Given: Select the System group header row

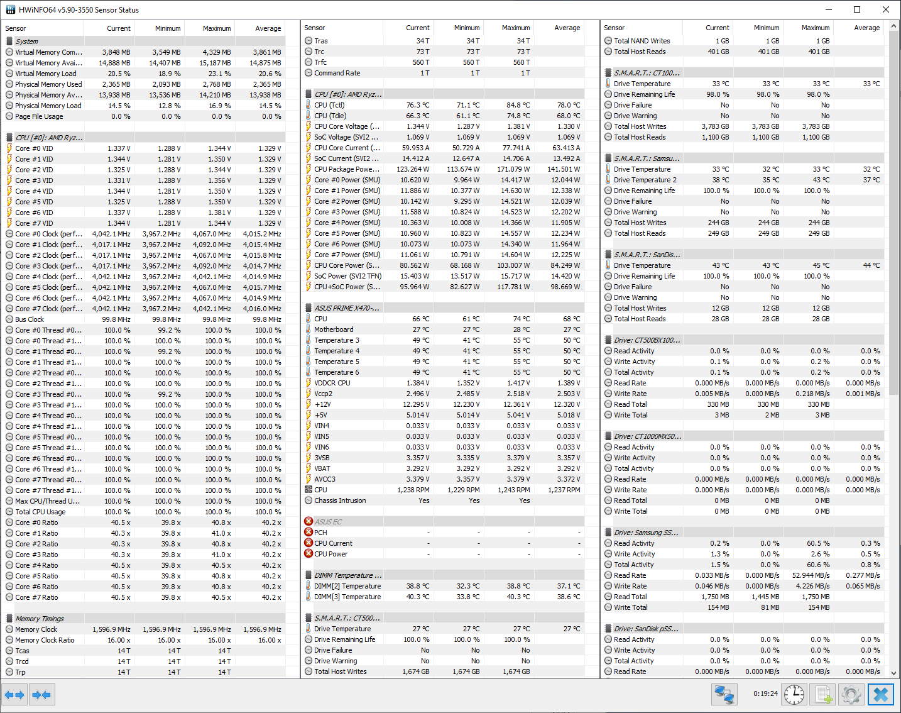Looking at the screenshot, I should coord(144,41).
